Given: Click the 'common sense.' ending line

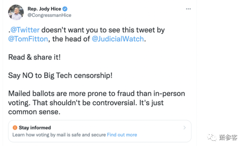Looking at the screenshot, I should pyautogui.click(x=34, y=112).
